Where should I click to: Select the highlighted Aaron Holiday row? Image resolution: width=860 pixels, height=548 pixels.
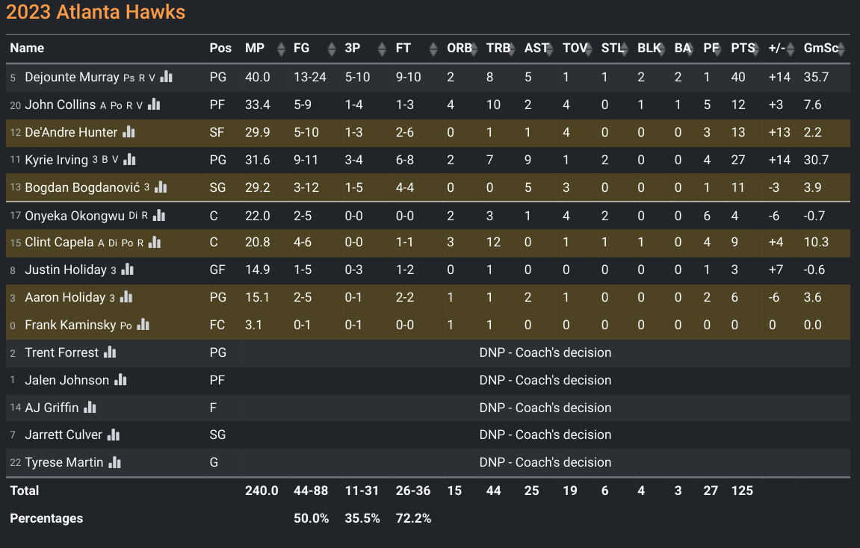[x=428, y=298]
